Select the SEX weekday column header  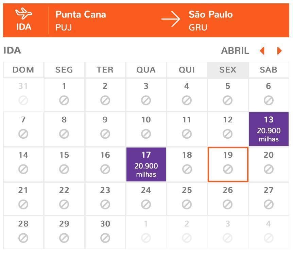(x=228, y=70)
